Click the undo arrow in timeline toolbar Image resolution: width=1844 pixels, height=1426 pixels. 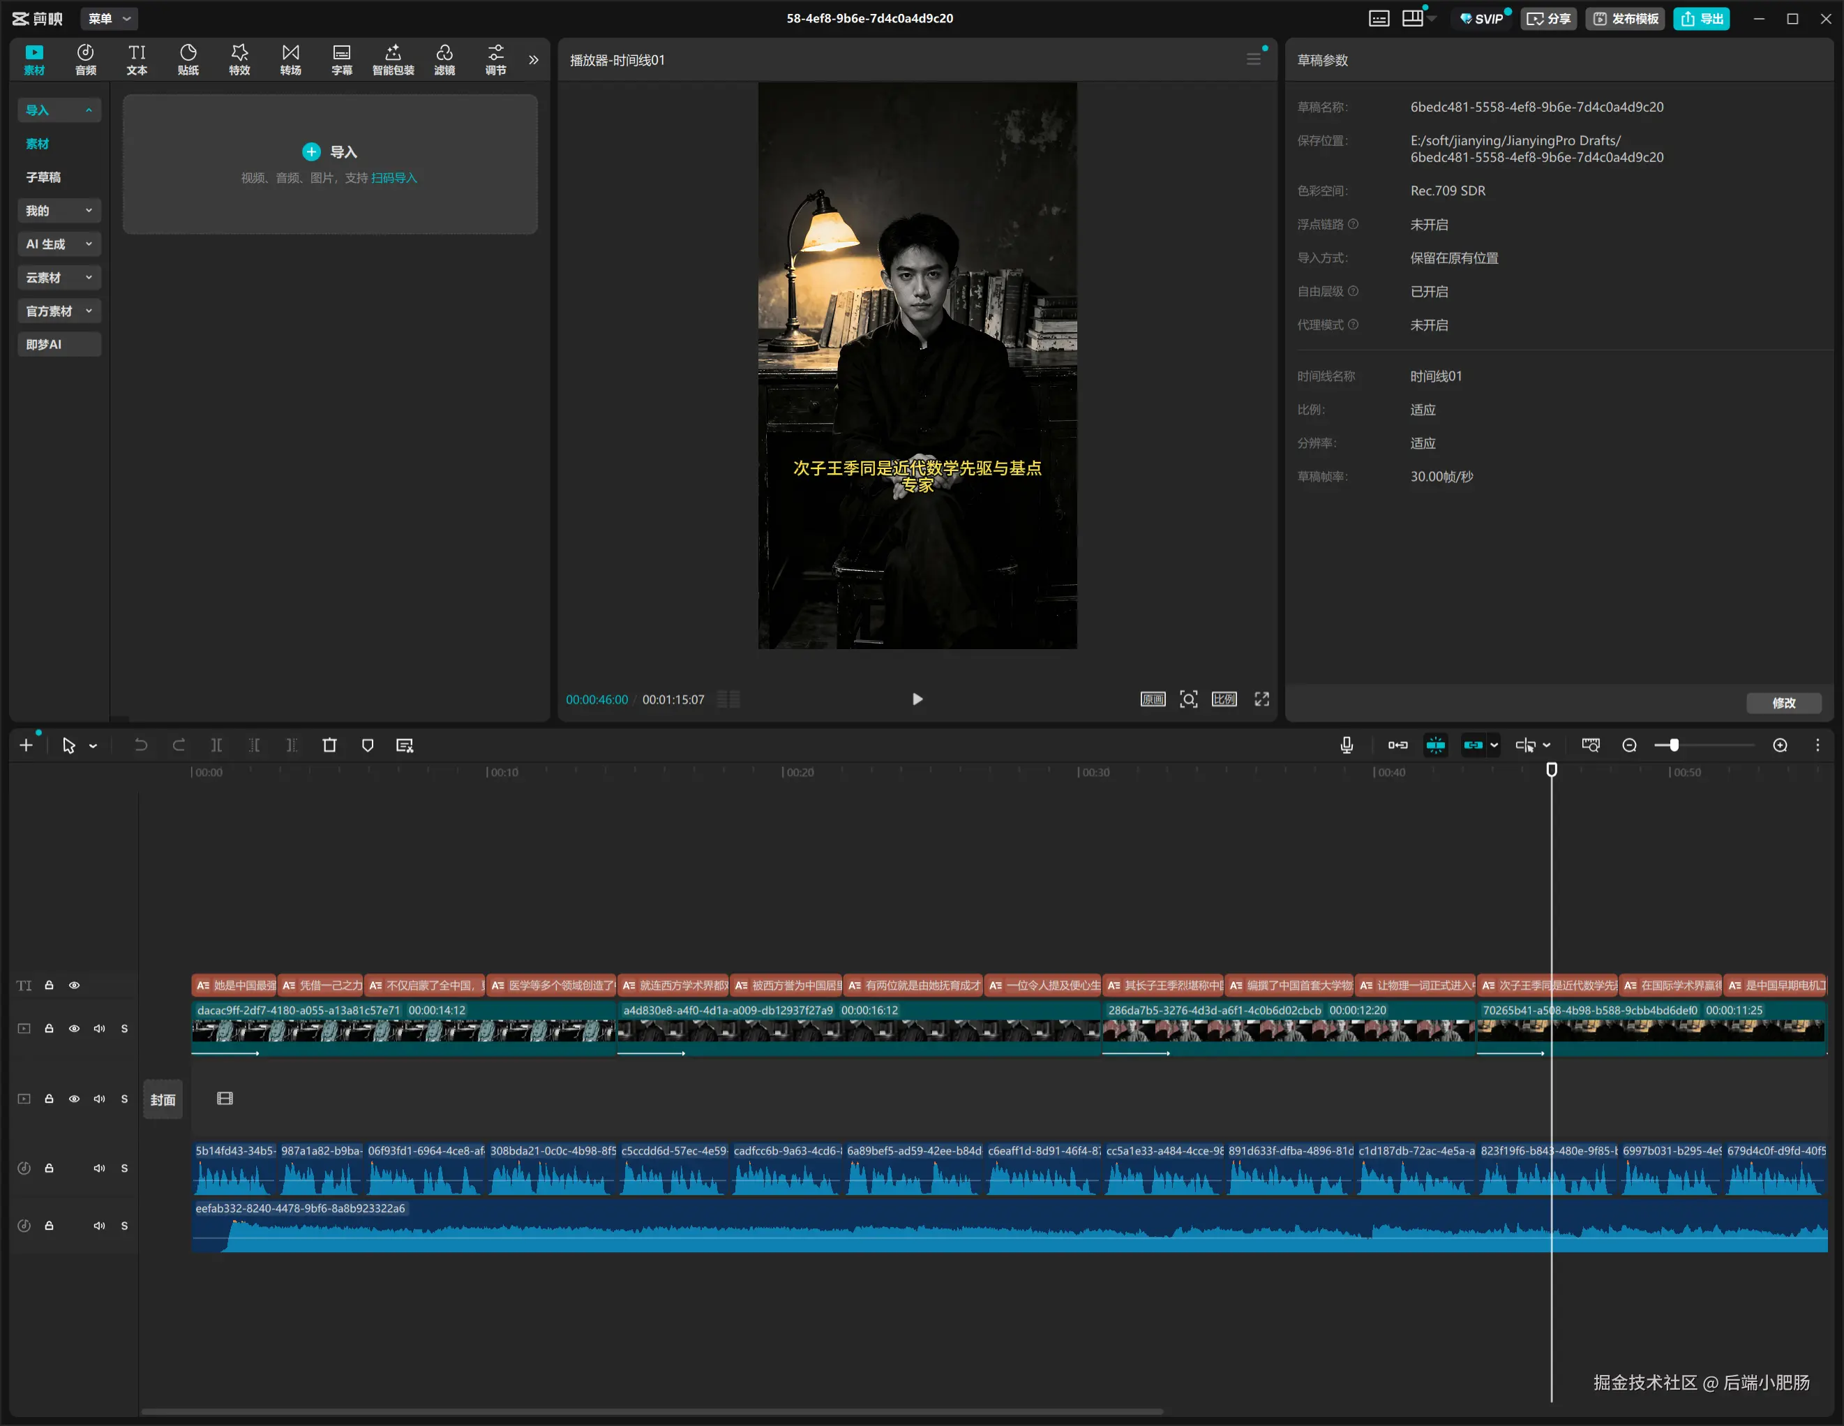pos(141,745)
